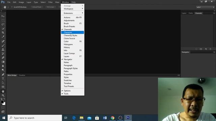Swap foreground and background colors arrow
The width and height of the screenshot is (216, 121).
click(4, 98)
